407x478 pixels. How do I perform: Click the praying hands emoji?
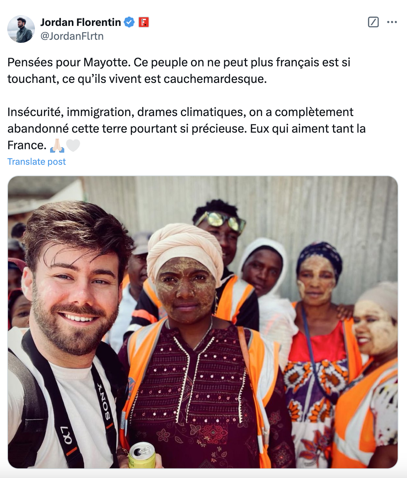tap(57, 145)
